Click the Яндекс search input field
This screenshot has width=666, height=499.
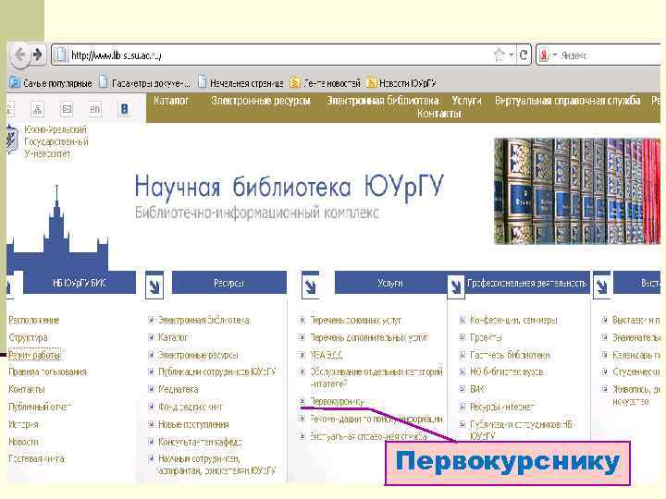(x=610, y=55)
